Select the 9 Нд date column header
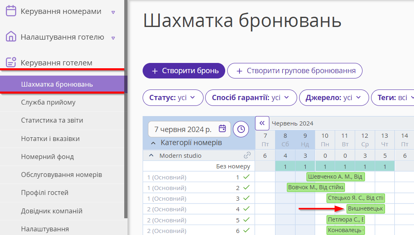The width and height of the screenshot is (414, 235). (305, 140)
